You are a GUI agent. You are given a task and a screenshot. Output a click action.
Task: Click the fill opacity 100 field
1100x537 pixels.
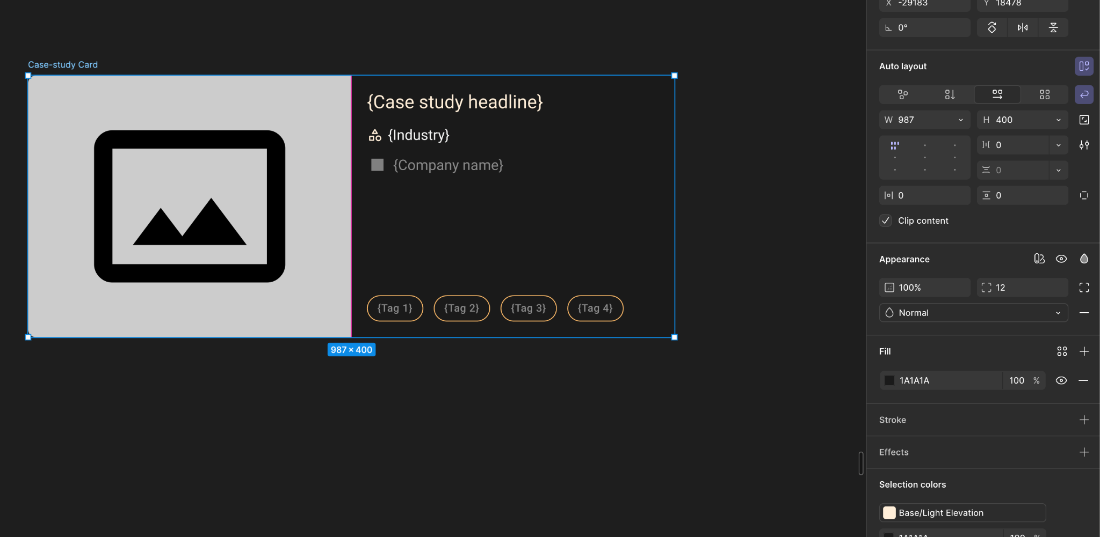click(x=1017, y=380)
